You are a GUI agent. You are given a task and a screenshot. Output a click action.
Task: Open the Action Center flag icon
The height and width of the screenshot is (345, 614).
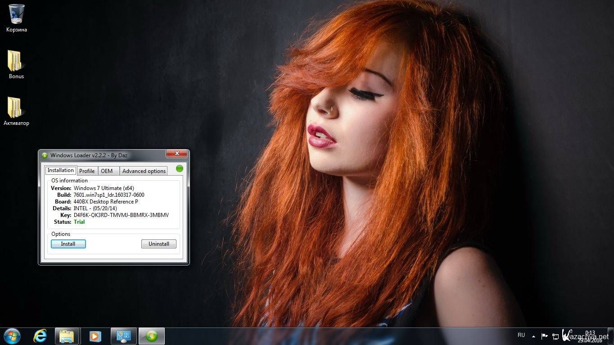click(544, 336)
